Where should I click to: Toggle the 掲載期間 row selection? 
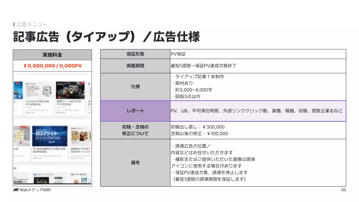coord(135,66)
